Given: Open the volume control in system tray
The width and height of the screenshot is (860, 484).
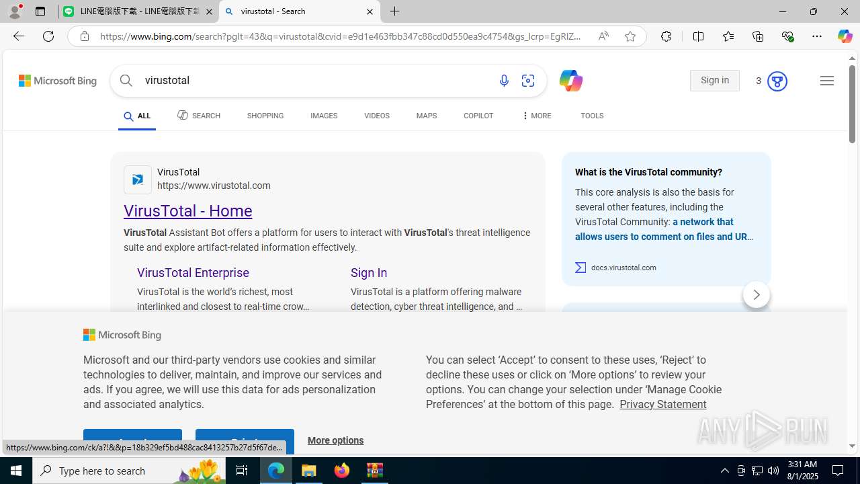Looking at the screenshot, I should click(x=773, y=471).
